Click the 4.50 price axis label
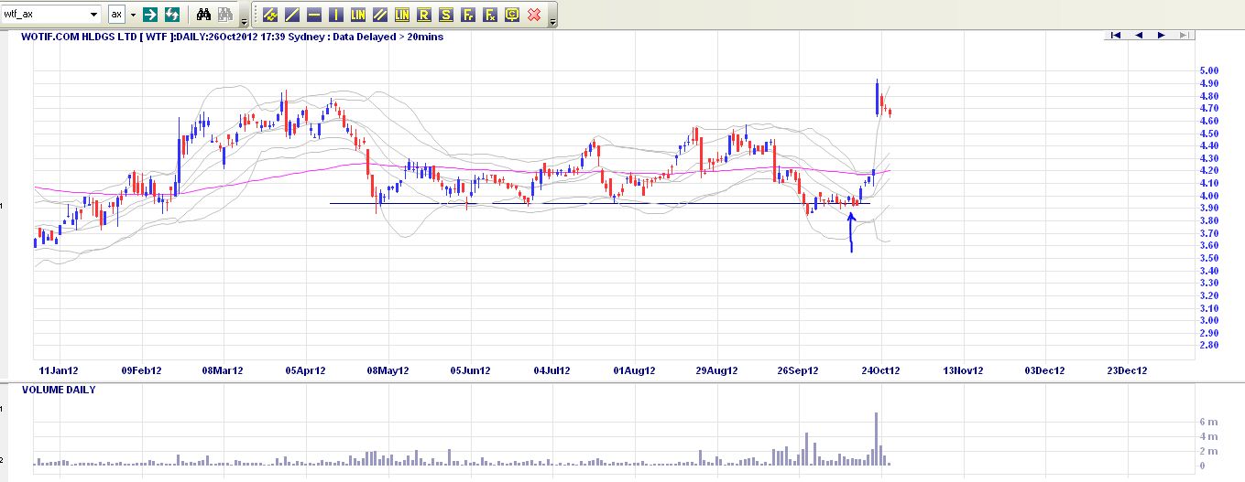The width and height of the screenshot is (1245, 482). (x=1209, y=134)
